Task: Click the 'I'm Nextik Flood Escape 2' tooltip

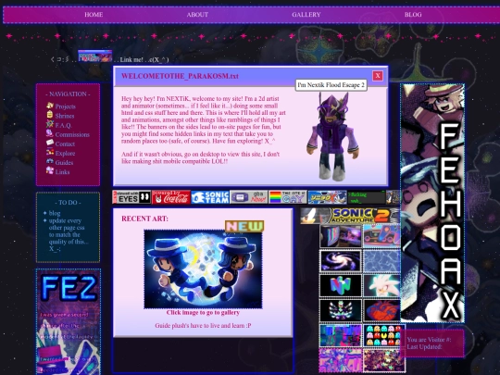Action: click(x=331, y=85)
